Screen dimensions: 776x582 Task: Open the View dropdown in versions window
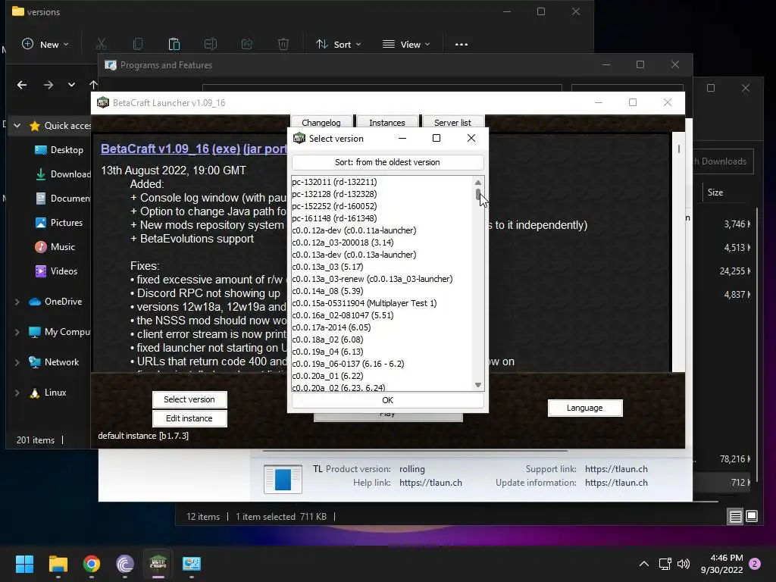(x=406, y=44)
